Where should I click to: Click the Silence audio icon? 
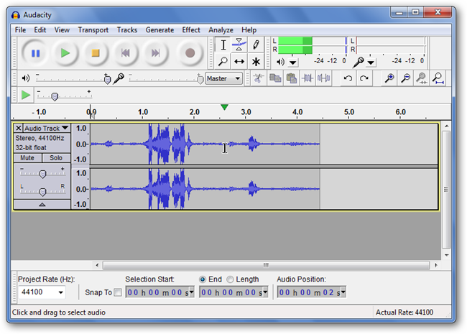[324, 78]
